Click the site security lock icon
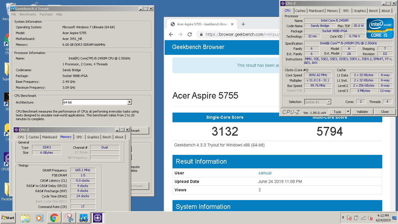 (201, 34)
